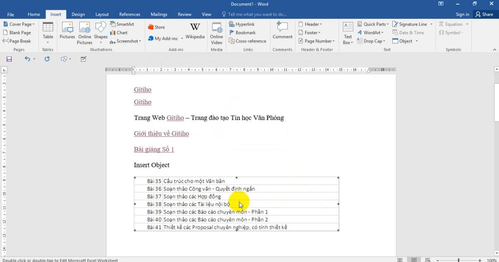The image size is (499, 262).
Task: Switch to the References ribbon tab
Action: pos(129,14)
